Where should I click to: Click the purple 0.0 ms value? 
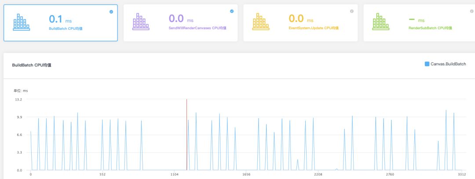181,19
